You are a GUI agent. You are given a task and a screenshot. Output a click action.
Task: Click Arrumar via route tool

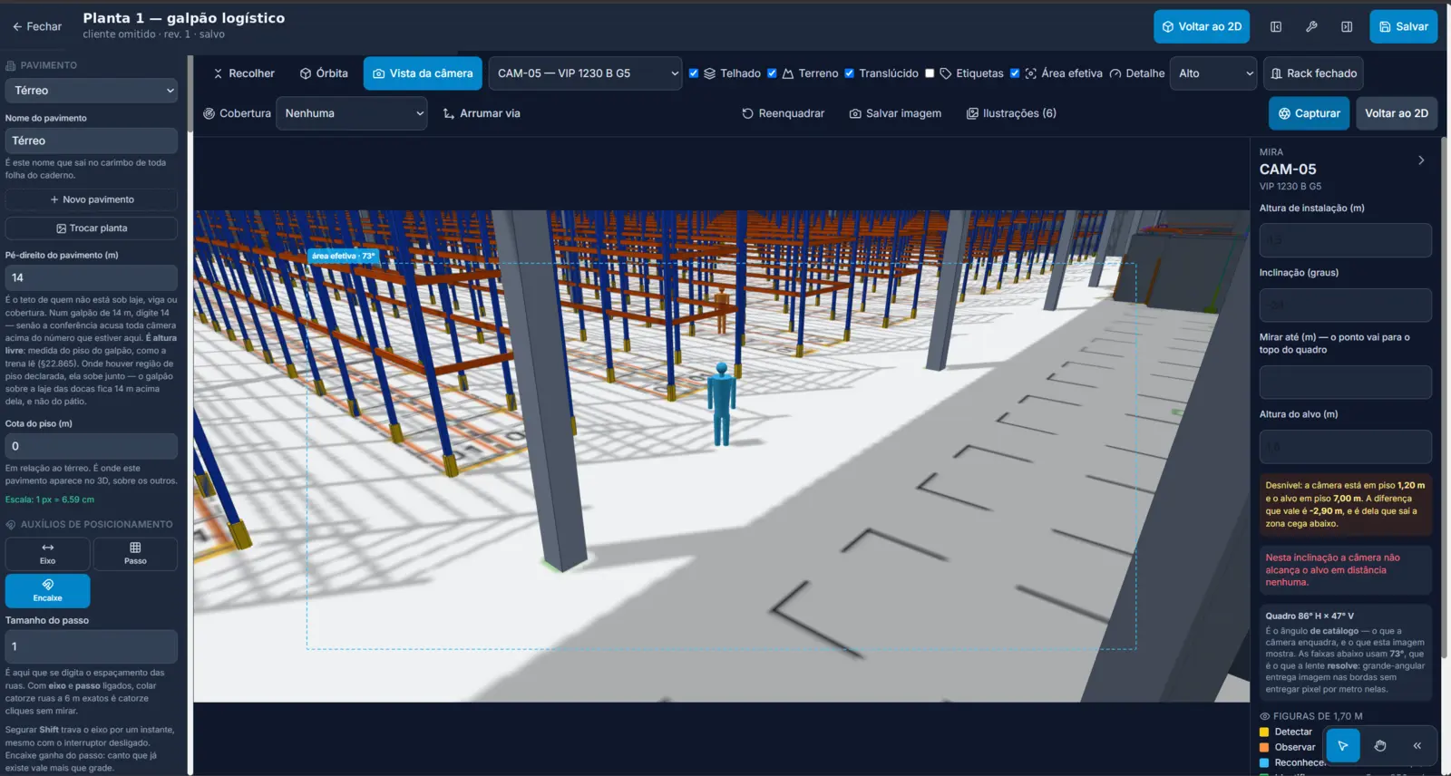click(x=482, y=113)
